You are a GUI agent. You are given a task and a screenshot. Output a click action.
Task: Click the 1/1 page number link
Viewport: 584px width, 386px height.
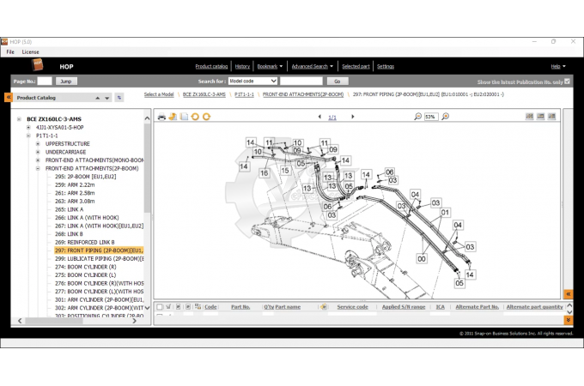[x=332, y=118]
